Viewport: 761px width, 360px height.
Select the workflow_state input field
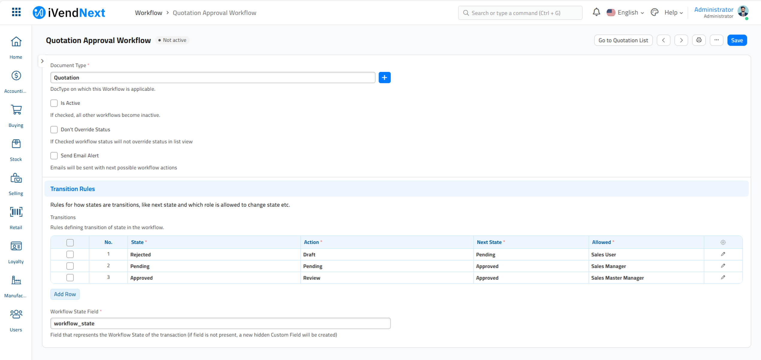pyautogui.click(x=220, y=323)
